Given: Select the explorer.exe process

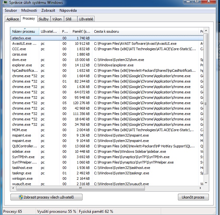Looking at the screenshot, I should tap(107, 65).
